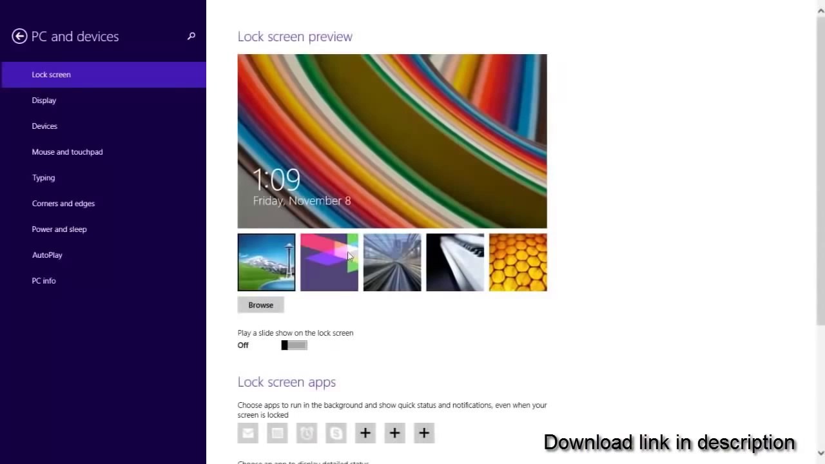Open the search magnifier in PC and devices
825x464 pixels.
pos(191,36)
